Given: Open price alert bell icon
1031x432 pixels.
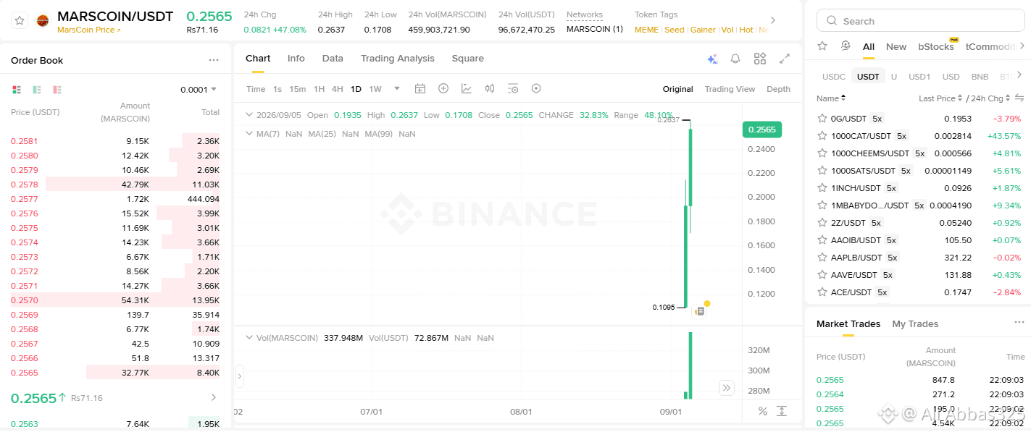Looking at the screenshot, I should pos(735,59).
